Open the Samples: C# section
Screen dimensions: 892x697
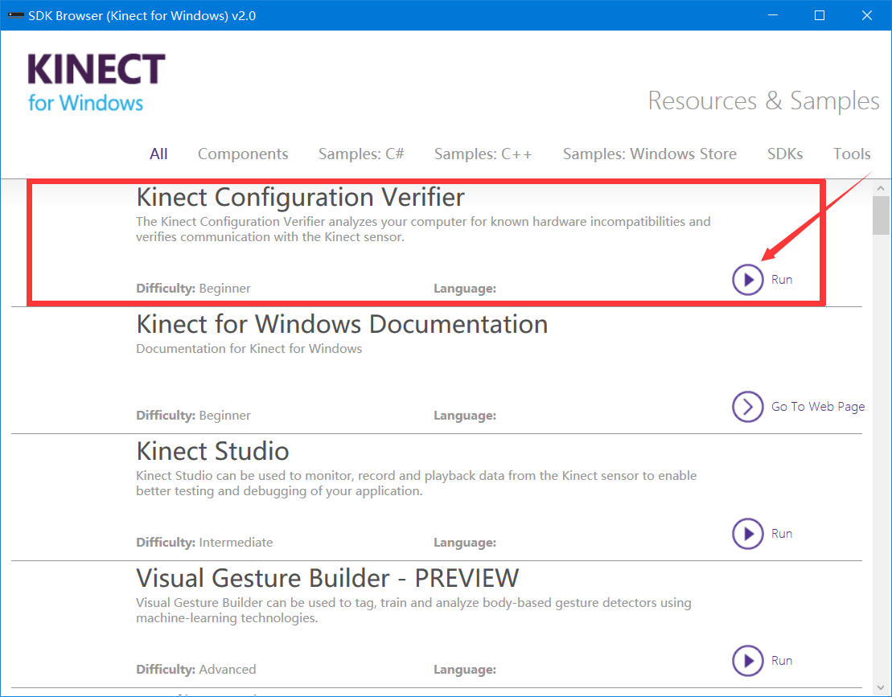[361, 154]
